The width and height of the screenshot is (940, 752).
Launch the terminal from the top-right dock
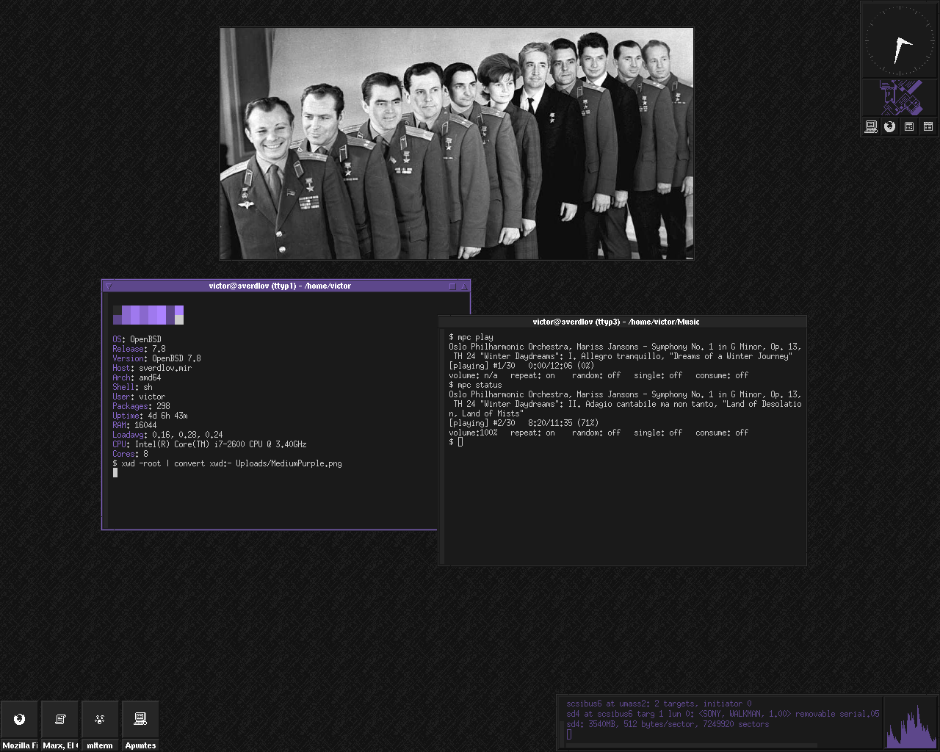tap(871, 127)
